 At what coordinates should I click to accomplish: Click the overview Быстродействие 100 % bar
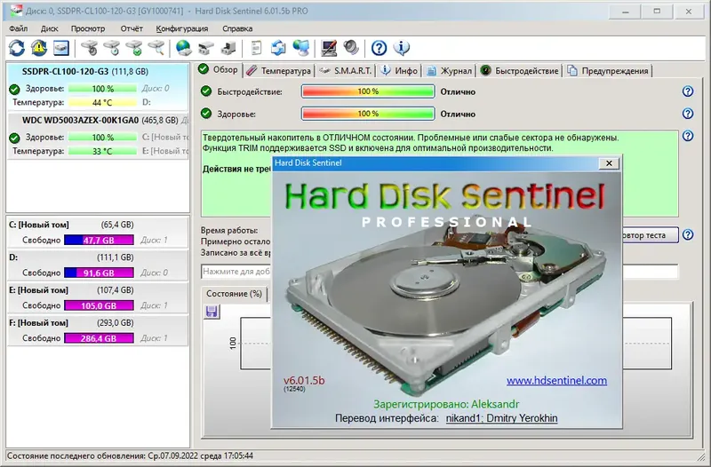pos(368,91)
